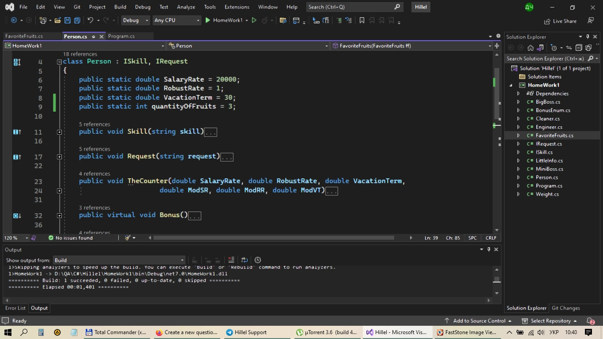603x339 pixels.
Task: Click the editor horizontal scrollbar track
Action: click(x=402, y=238)
